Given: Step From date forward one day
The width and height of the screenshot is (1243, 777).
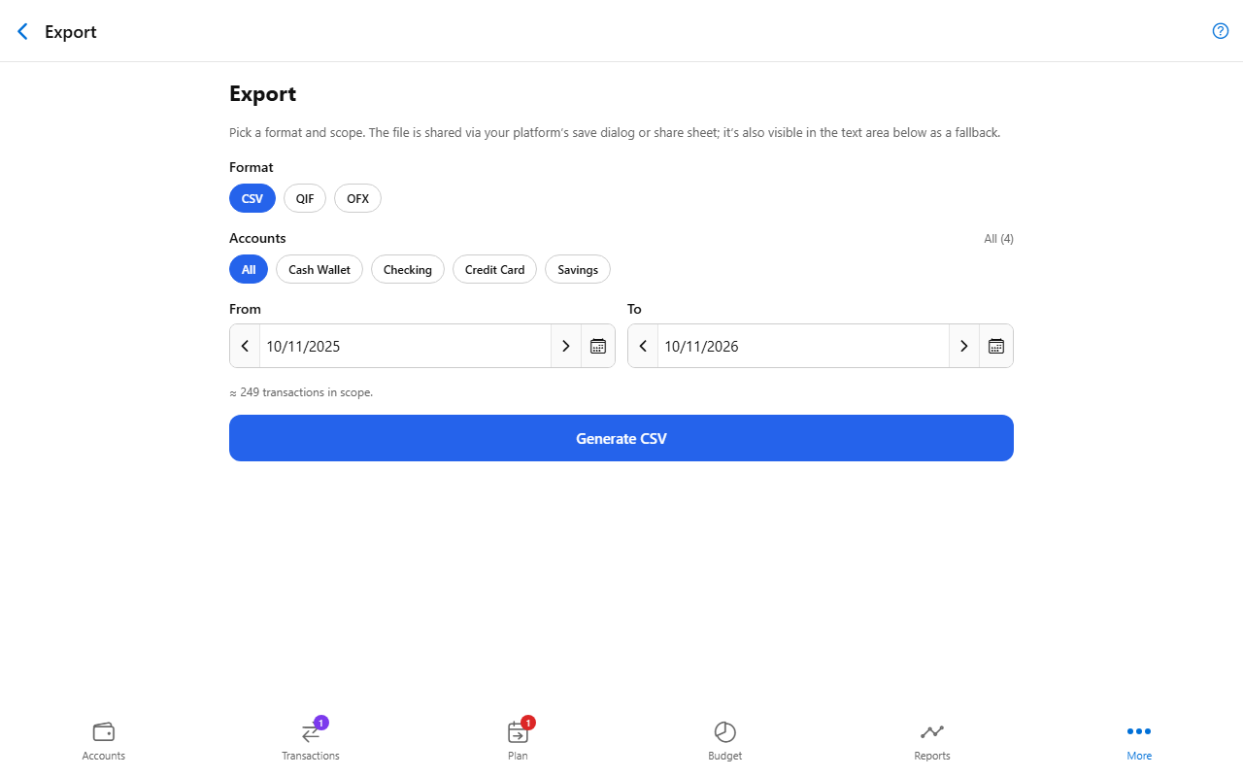Looking at the screenshot, I should tap(566, 346).
